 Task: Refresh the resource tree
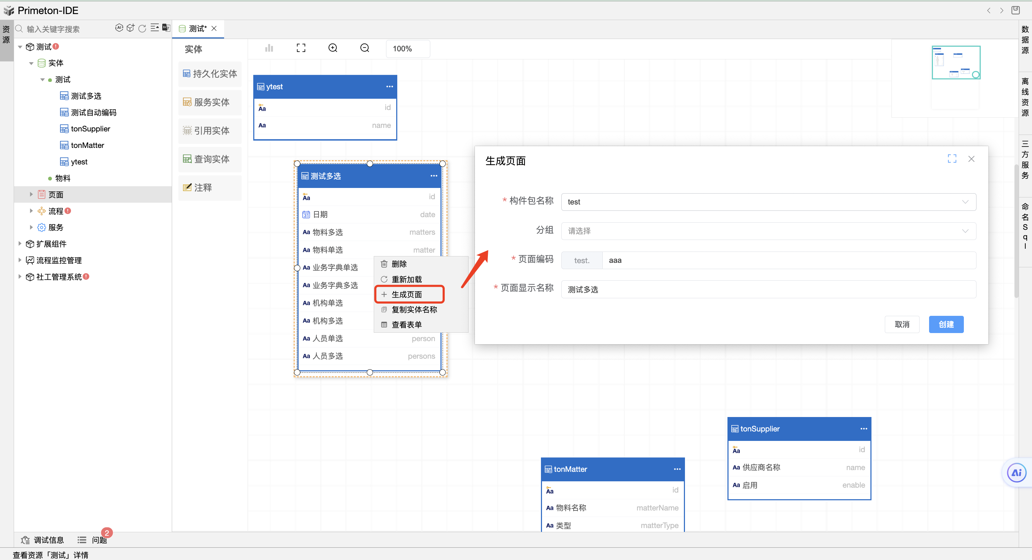coord(142,28)
